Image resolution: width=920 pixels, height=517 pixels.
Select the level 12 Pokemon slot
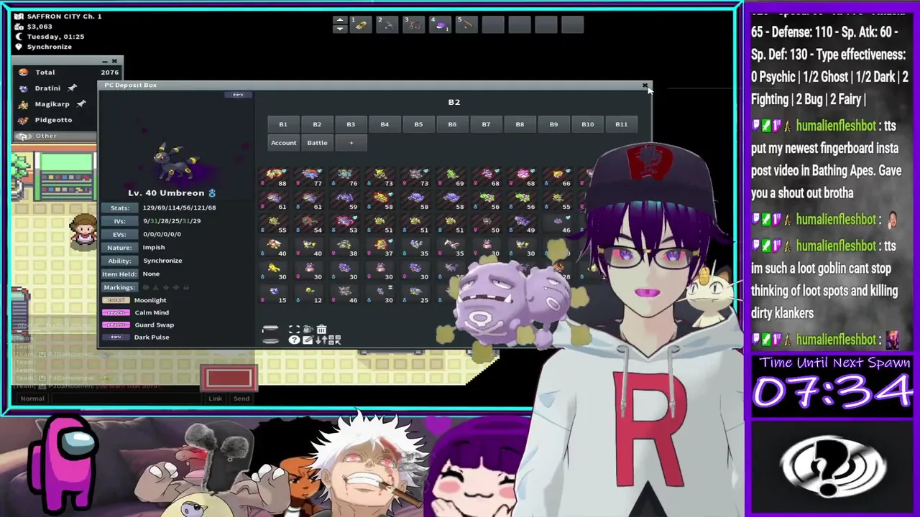(310, 295)
